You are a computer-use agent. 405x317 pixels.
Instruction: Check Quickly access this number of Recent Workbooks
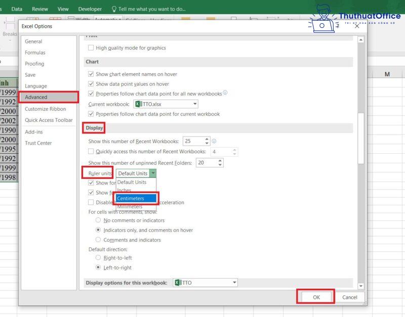tap(90, 151)
